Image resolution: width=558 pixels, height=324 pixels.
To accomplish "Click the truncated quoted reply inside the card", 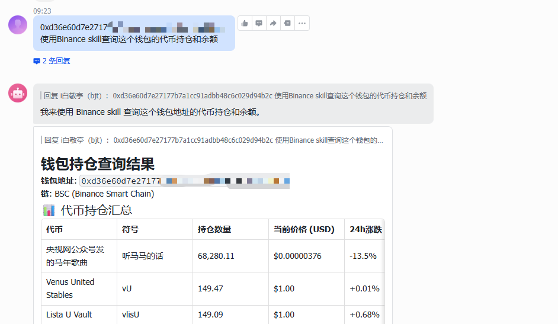I will pyautogui.click(x=213, y=140).
